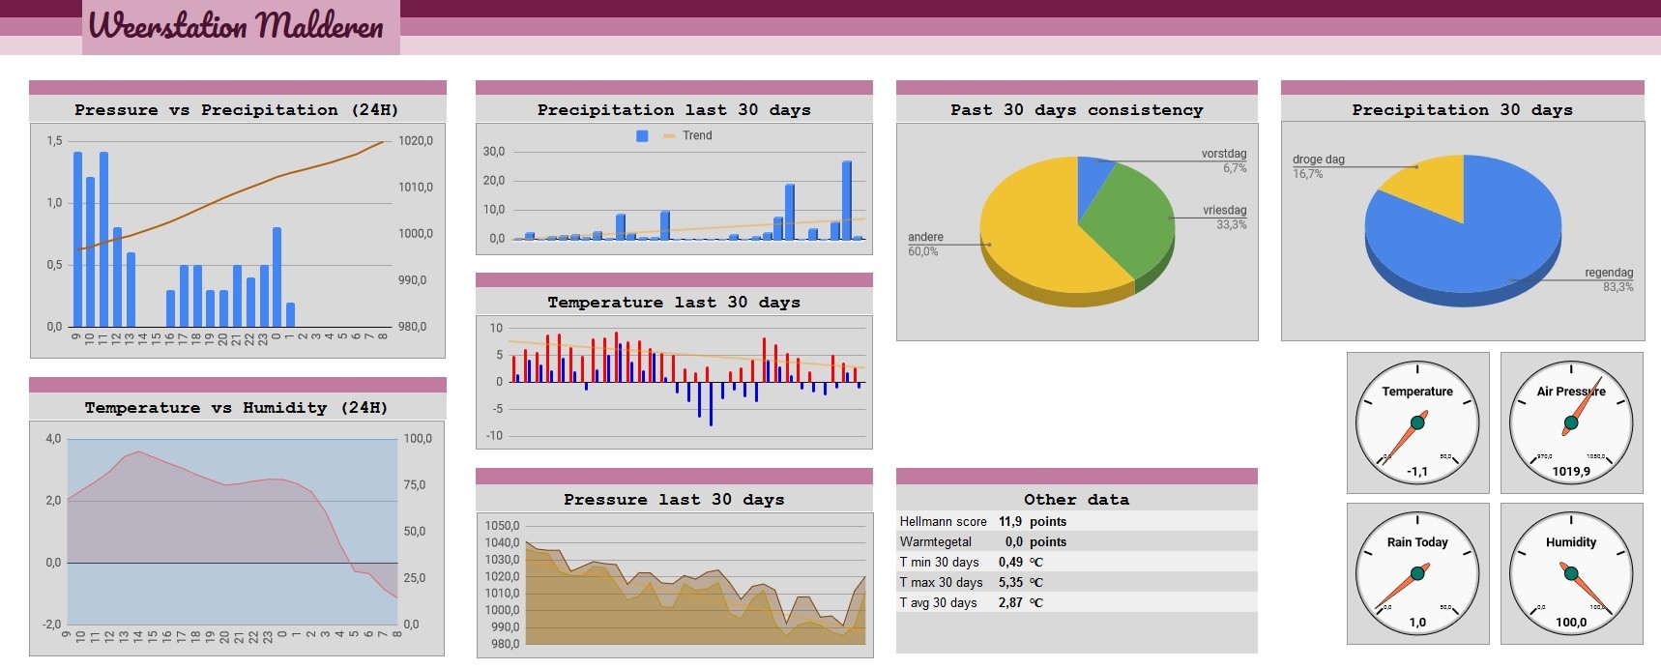Viewport: 1661px width, 669px height.
Task: Select the Humidity gauge dial
Action: tap(1571, 573)
